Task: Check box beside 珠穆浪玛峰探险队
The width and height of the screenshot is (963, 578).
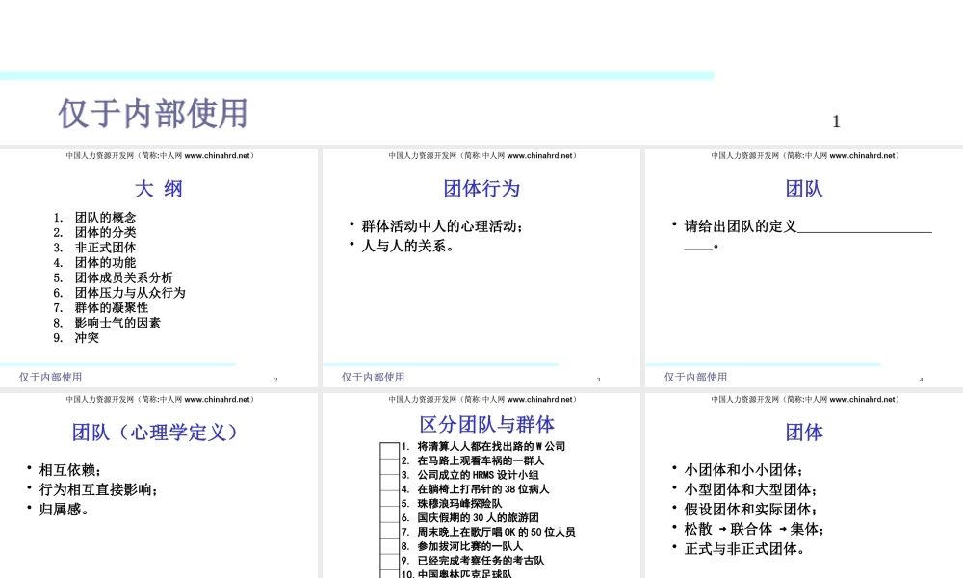Action: pos(389,514)
